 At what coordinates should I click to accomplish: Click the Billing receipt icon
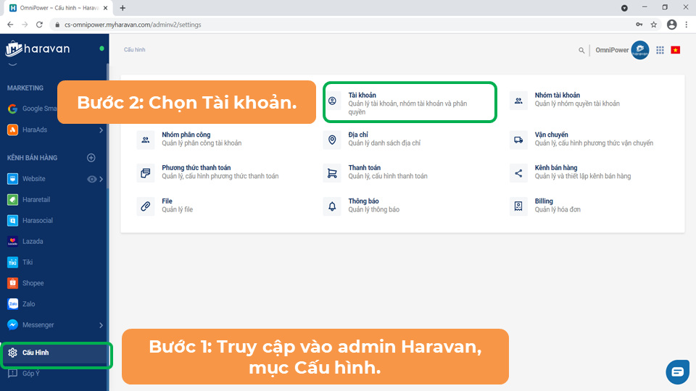(x=518, y=206)
